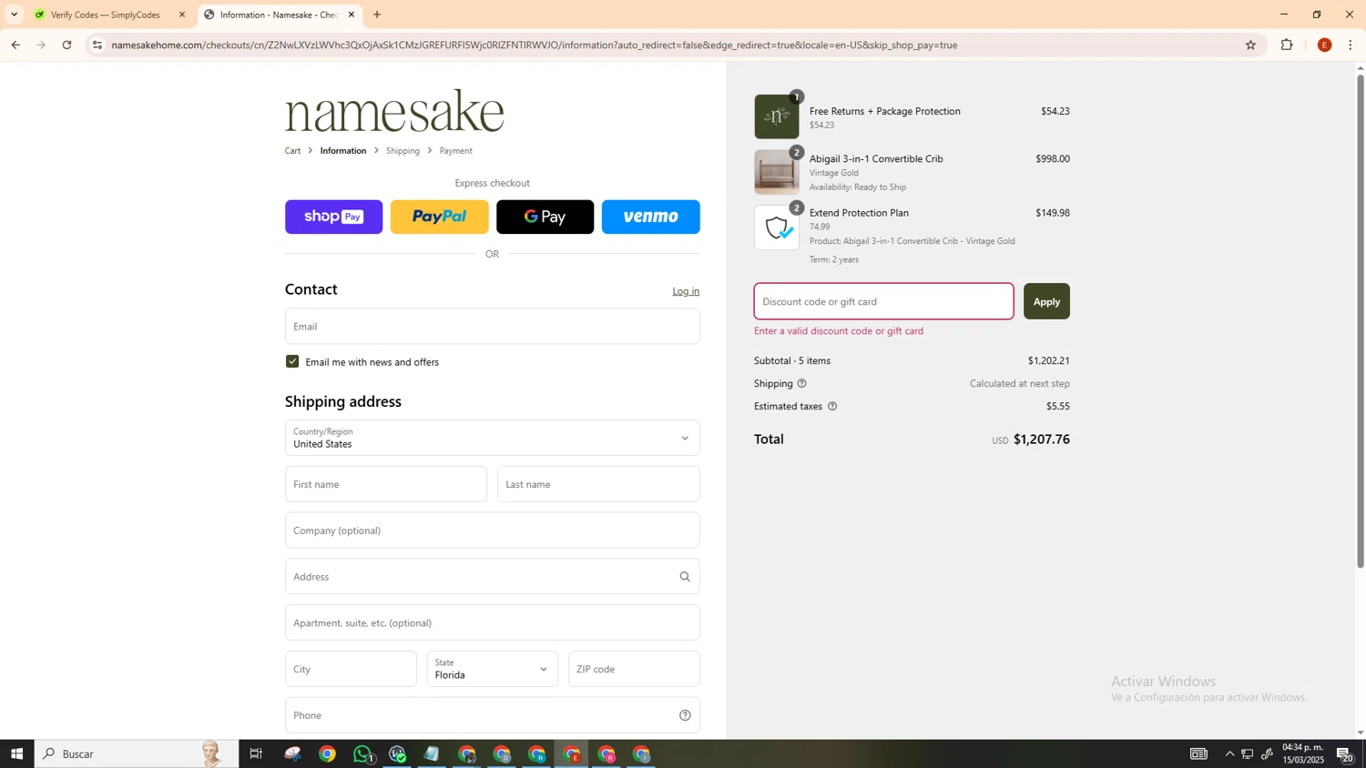The height and width of the screenshot is (768, 1366).
Task: Focus the First name field
Action: (386, 484)
